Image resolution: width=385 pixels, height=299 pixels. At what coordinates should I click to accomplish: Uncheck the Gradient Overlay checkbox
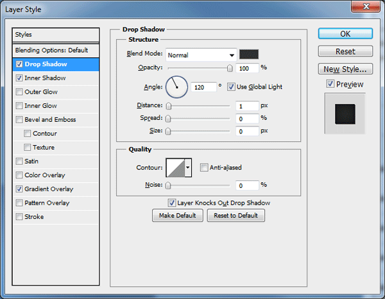point(19,189)
